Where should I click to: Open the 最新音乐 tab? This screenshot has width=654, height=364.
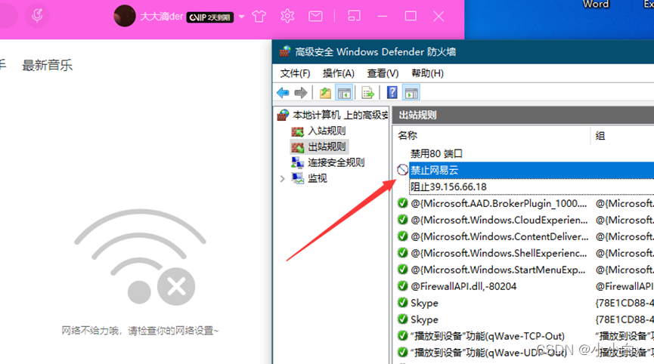pos(47,65)
